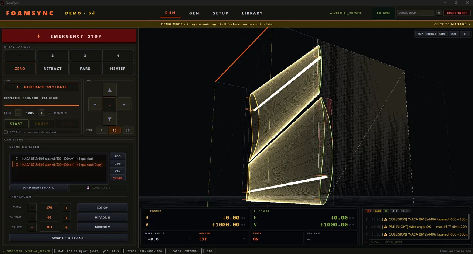Click the ROT 90° button
Screen dimensions: 473x254
[x=102, y=208]
